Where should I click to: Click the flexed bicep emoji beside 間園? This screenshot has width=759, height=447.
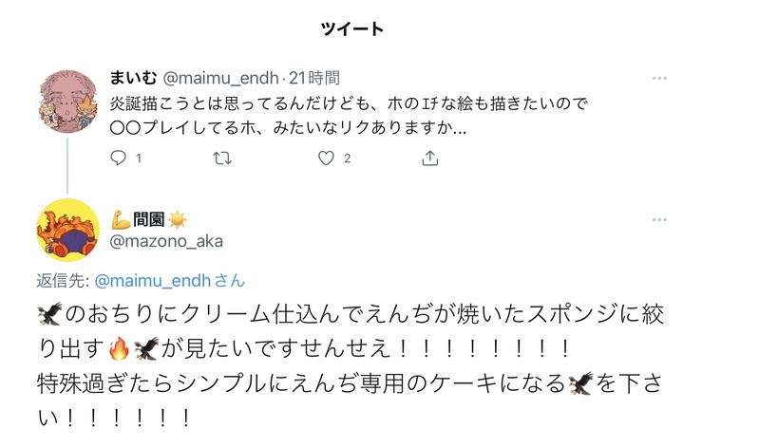(121, 219)
